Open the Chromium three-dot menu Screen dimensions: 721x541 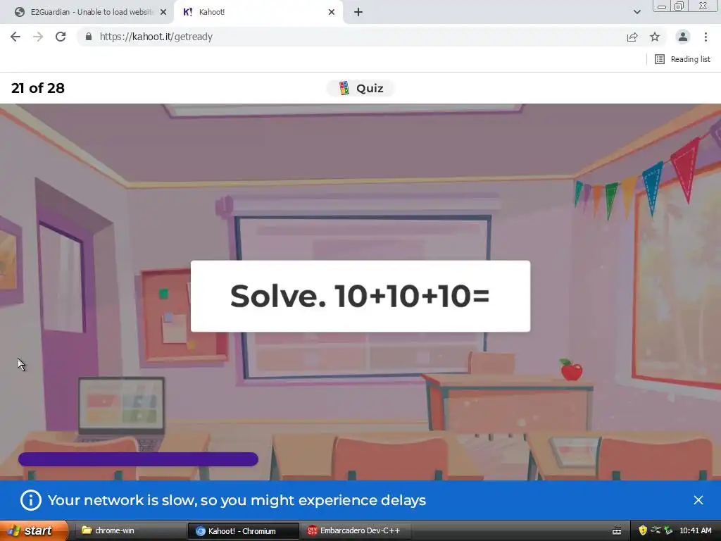point(706,37)
